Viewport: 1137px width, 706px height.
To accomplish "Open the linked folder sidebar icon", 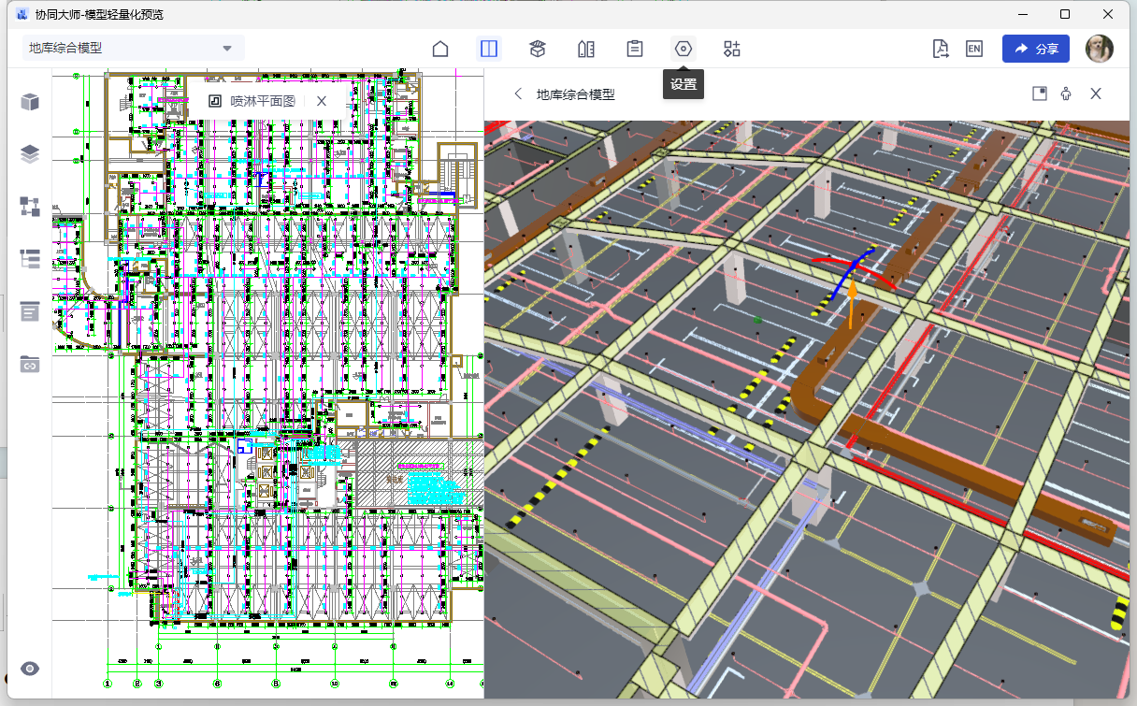I will [30, 364].
